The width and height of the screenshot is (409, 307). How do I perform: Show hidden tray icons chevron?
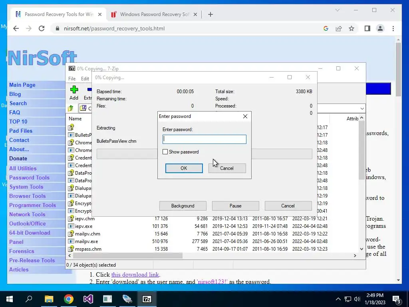pyautogui.click(x=338, y=299)
